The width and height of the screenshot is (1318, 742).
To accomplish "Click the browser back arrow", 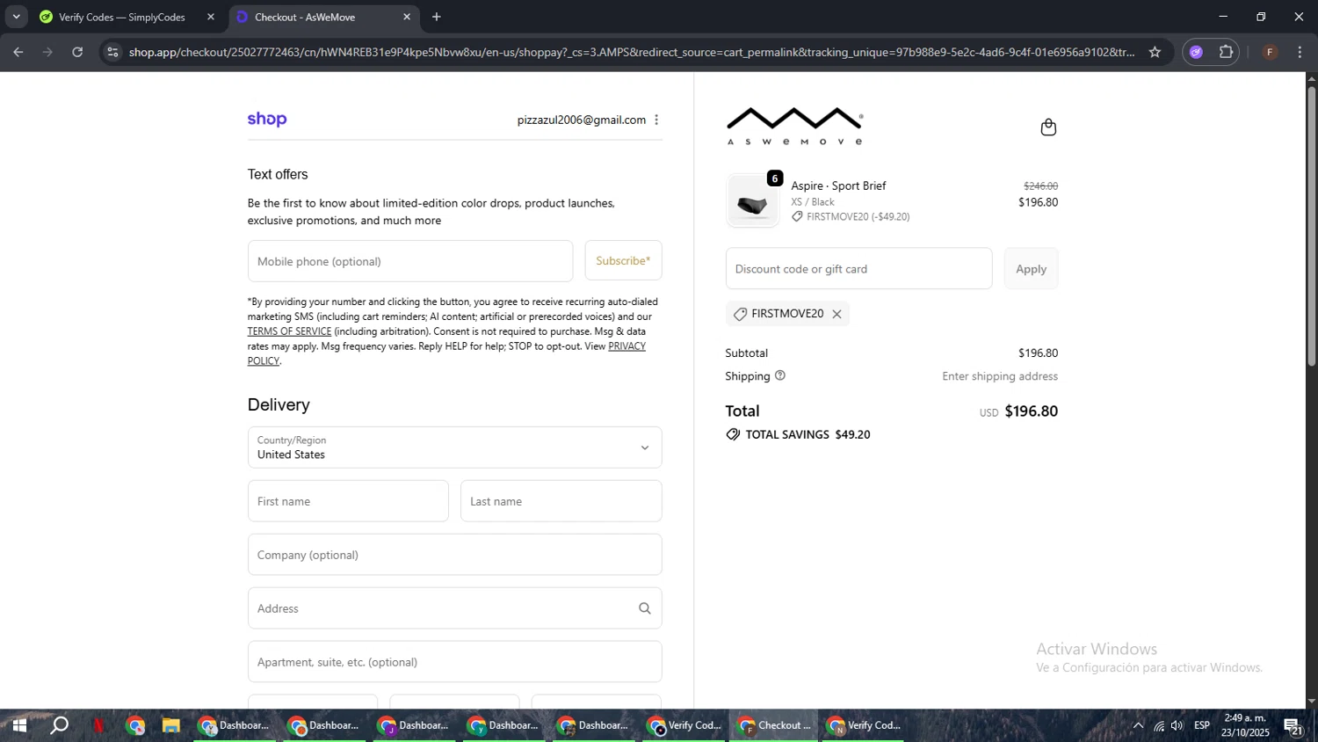I will point(18,52).
